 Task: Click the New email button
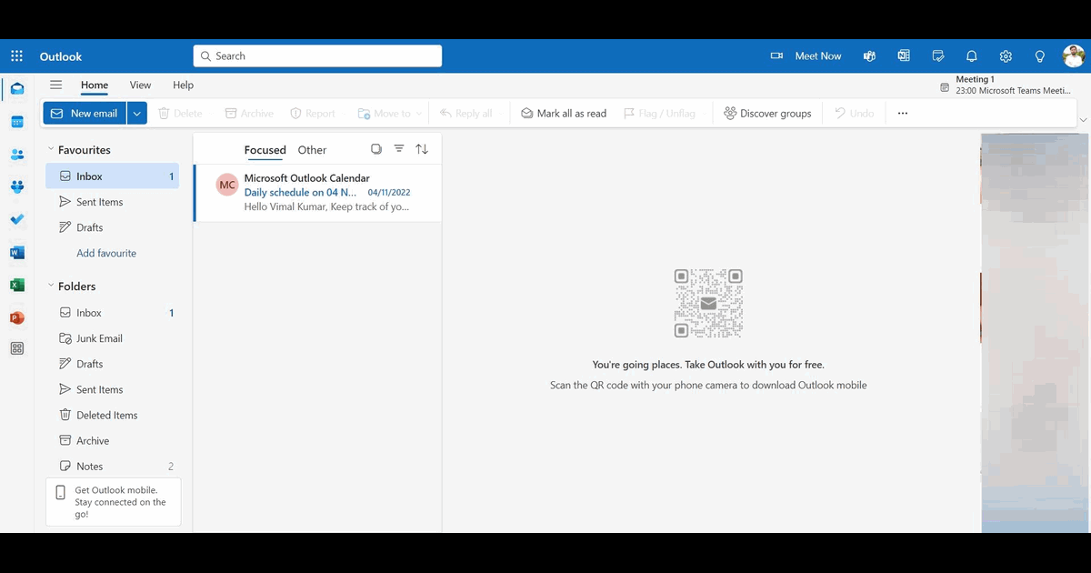(x=85, y=114)
